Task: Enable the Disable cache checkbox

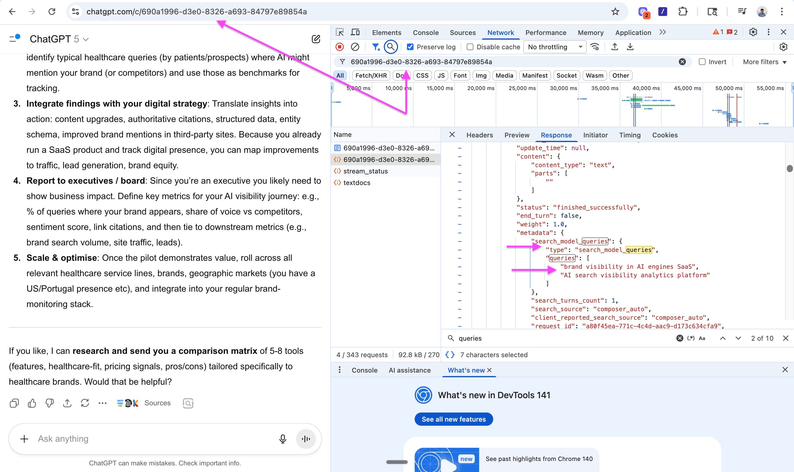Action: pos(470,47)
